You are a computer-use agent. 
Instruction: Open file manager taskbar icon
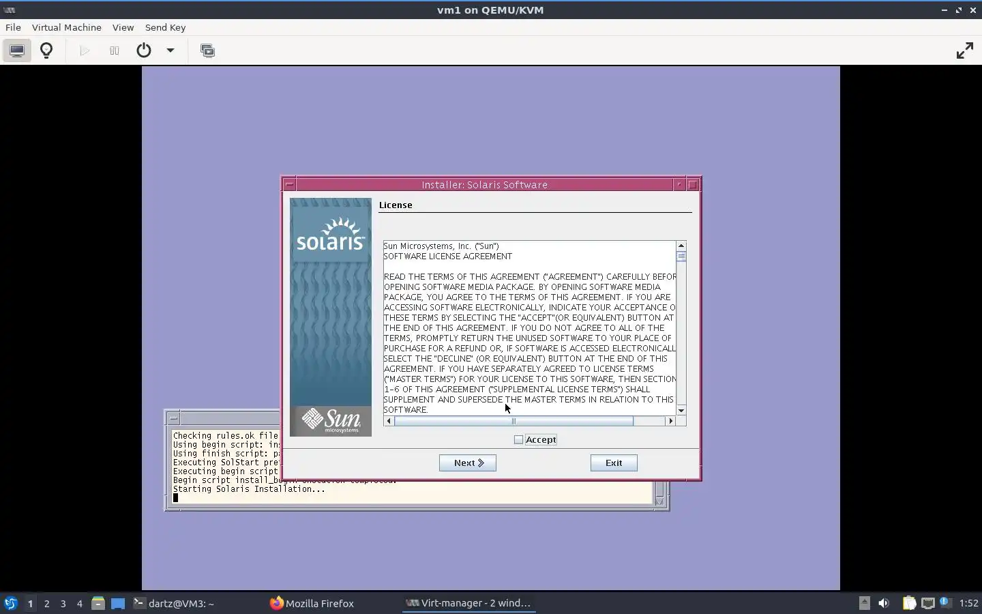(x=98, y=603)
